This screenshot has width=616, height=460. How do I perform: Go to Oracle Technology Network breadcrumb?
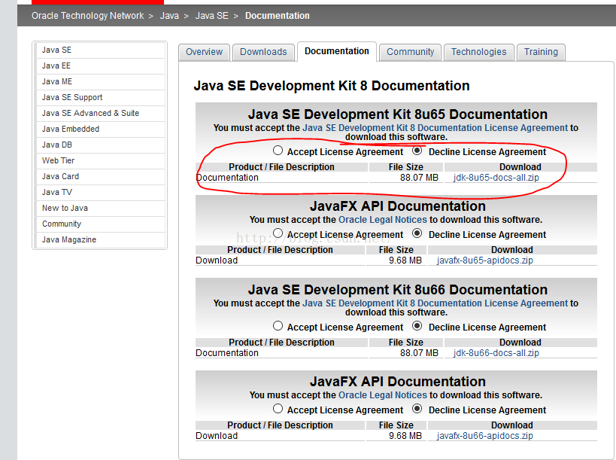pyautogui.click(x=87, y=16)
